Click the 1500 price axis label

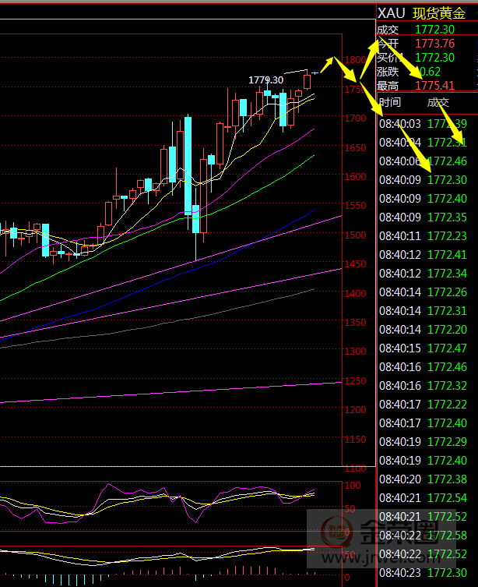click(356, 235)
